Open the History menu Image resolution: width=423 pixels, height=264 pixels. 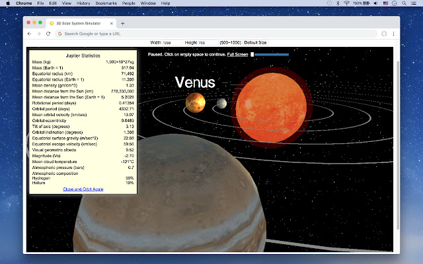click(x=83, y=3)
